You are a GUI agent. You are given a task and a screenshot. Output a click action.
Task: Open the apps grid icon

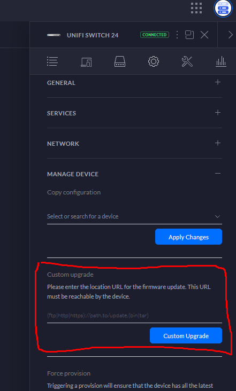point(196,8)
